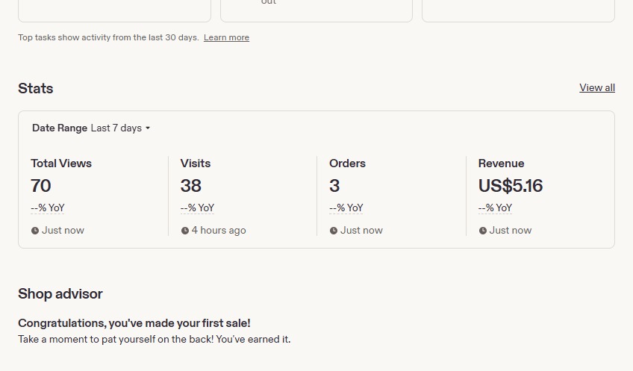This screenshot has height=371, width=633.
Task: Click the clock icon under Orders
Action: 334,231
